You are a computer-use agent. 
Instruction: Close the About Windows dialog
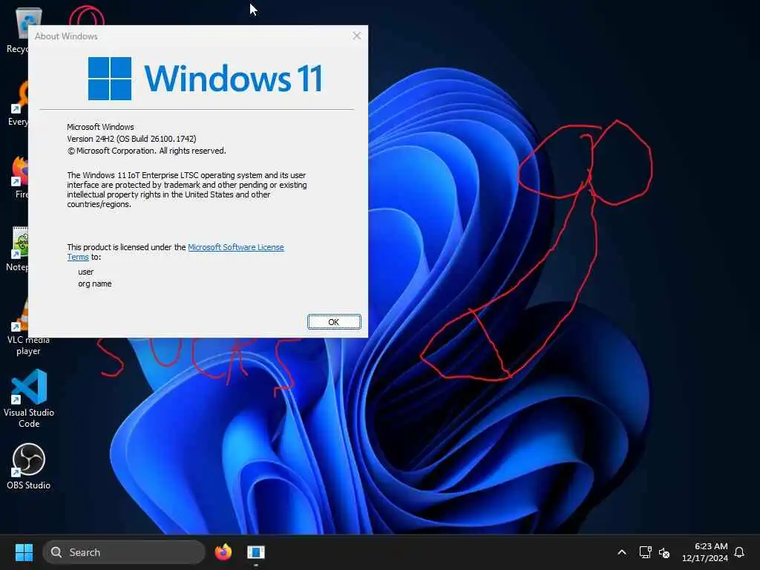click(x=357, y=36)
